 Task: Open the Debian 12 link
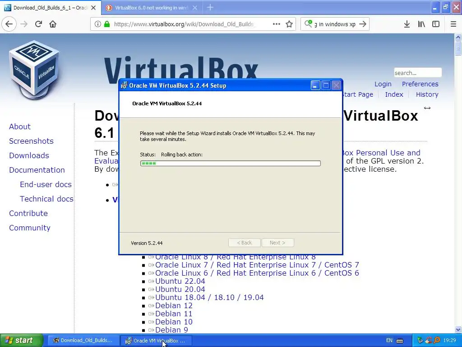(174, 306)
